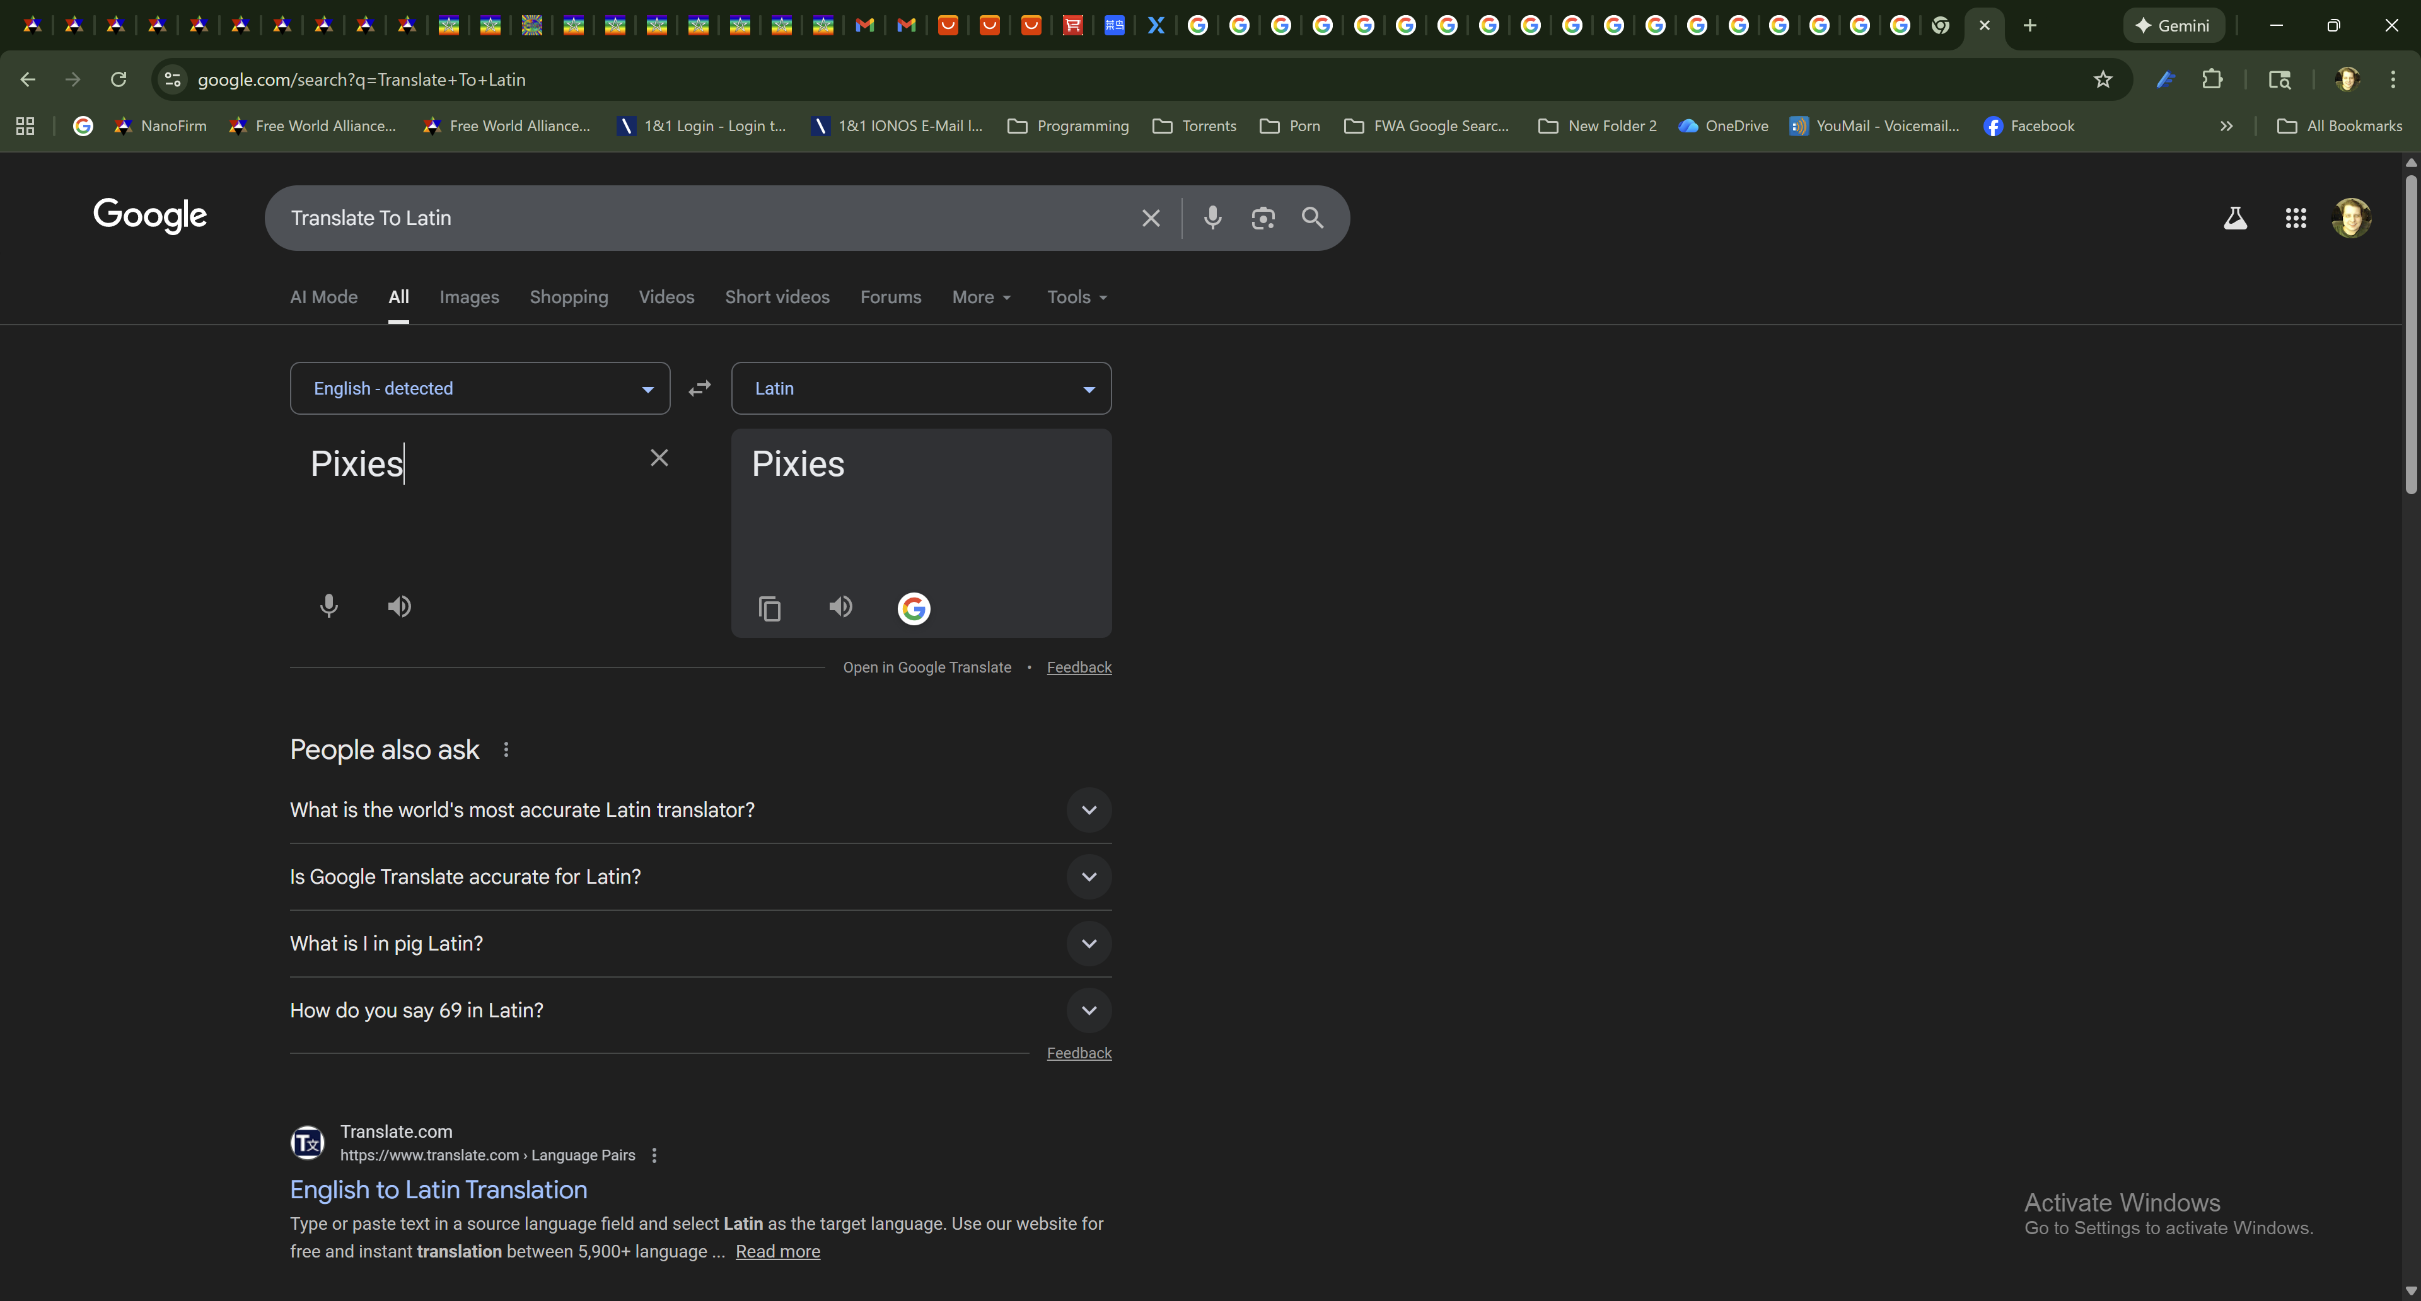Open search by image camera icon
The height and width of the screenshot is (1301, 2421).
(1262, 218)
